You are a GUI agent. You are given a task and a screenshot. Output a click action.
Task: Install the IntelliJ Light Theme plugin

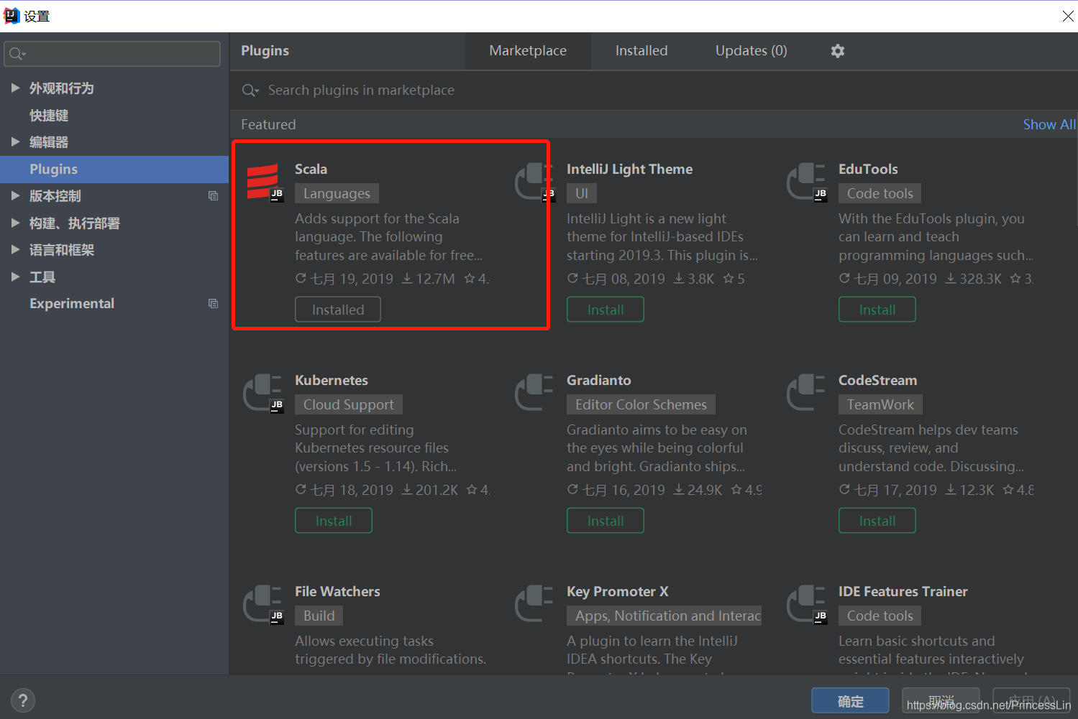coord(606,310)
